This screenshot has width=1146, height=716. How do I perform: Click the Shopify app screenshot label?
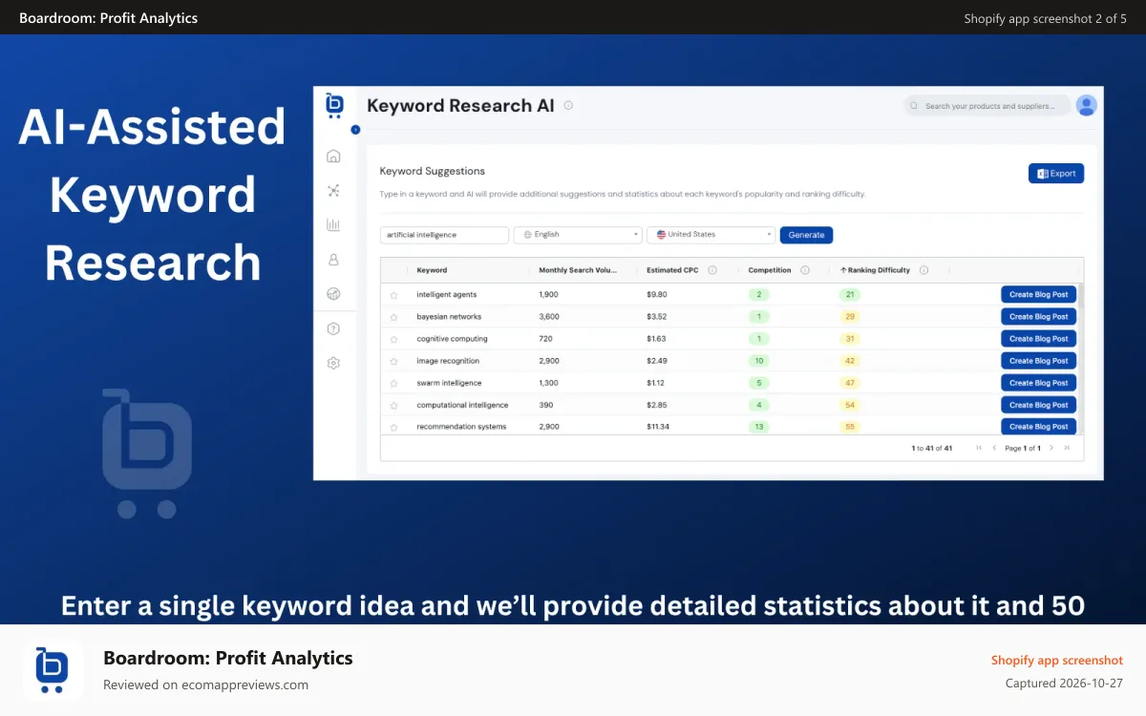(x=1057, y=661)
